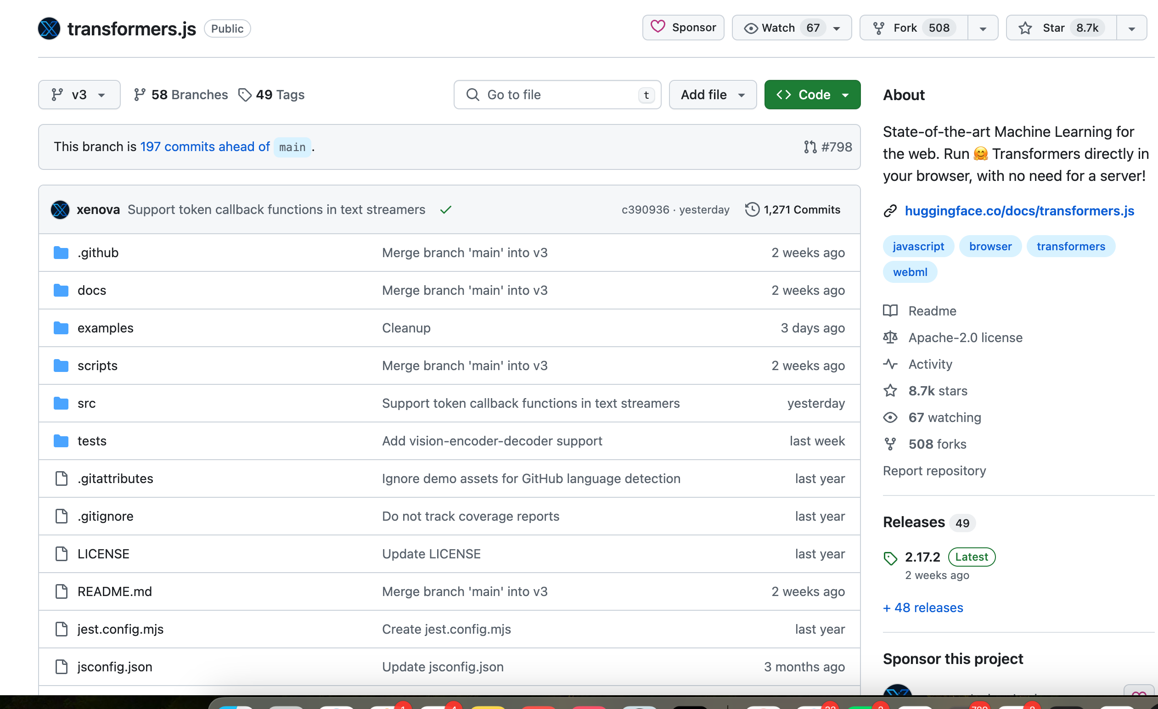Screen dimensions: 1158x709
Task: Open Merge branch 'main' commit for README.md
Action: (x=465, y=591)
